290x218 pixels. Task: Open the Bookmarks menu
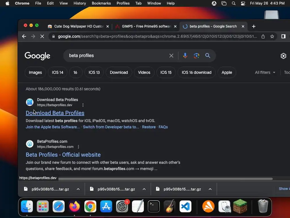101,3
